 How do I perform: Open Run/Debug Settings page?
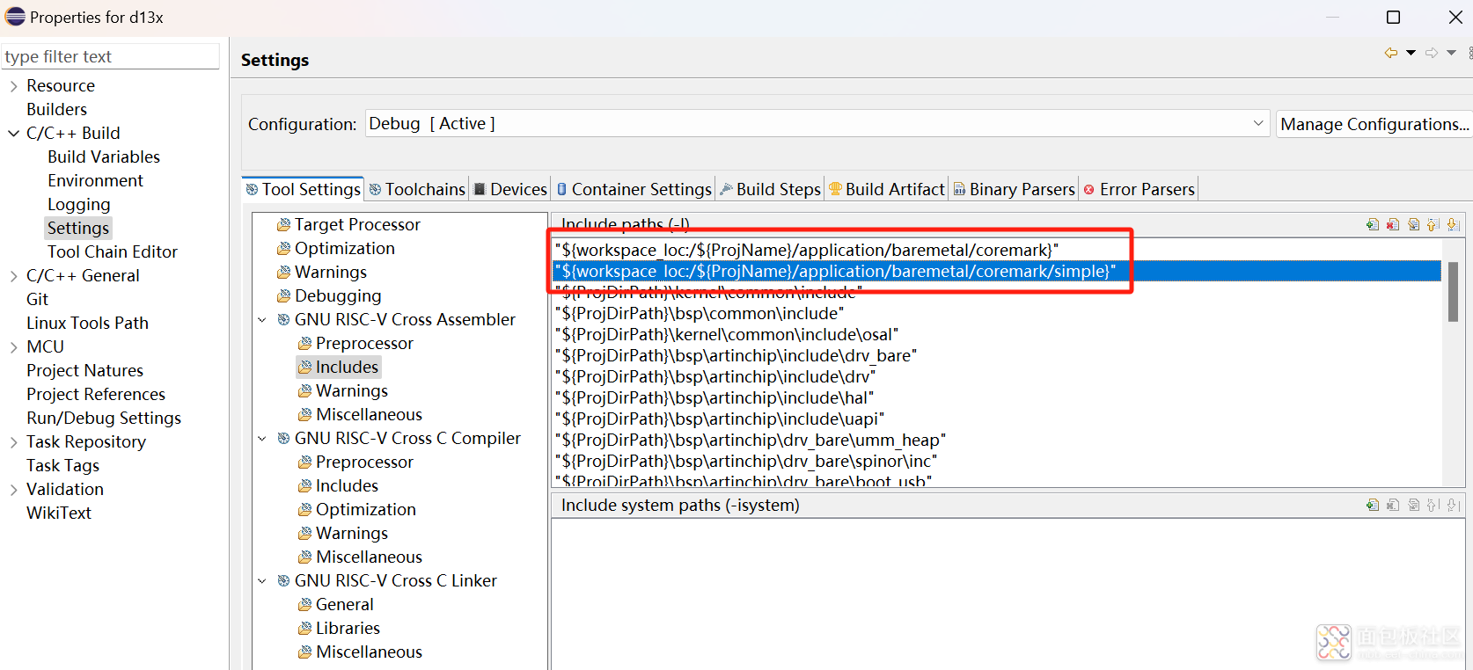pos(104,418)
